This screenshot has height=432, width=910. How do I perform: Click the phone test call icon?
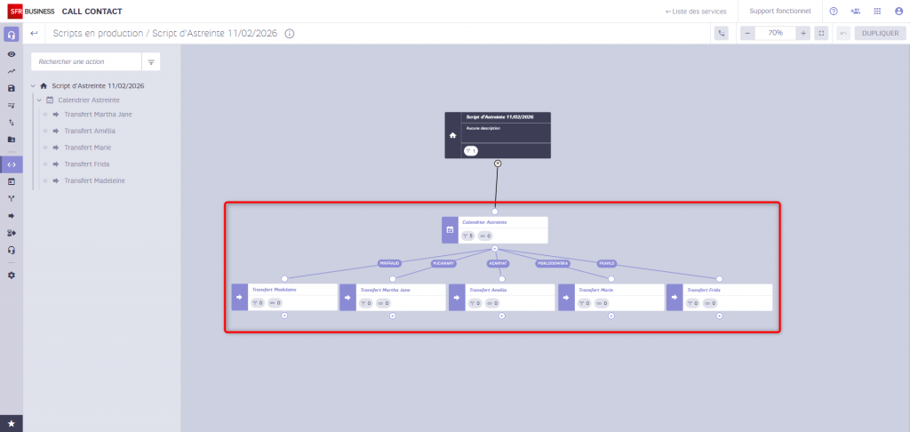coord(721,33)
